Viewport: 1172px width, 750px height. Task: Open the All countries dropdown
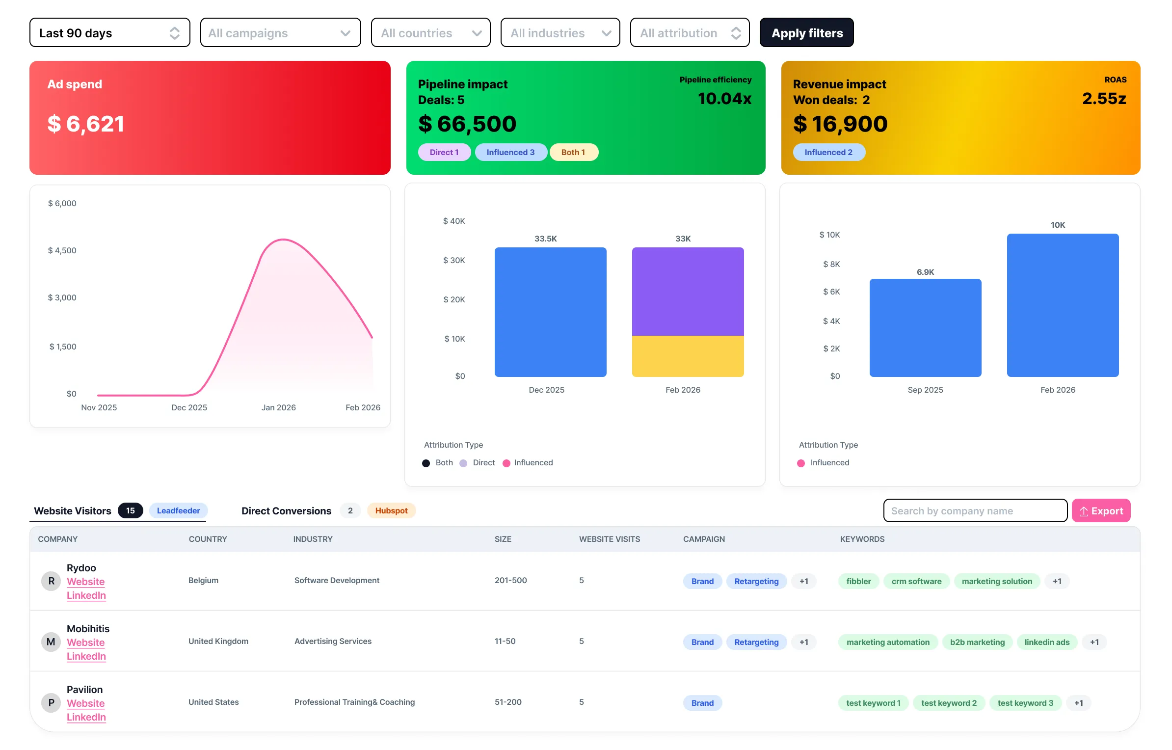pyautogui.click(x=430, y=32)
